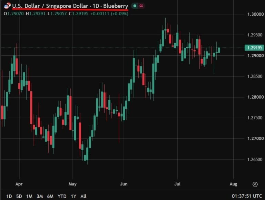This screenshot has height=200, width=265.
Task: Click the pink approximation data-mode icon
Action: (x=141, y=6)
